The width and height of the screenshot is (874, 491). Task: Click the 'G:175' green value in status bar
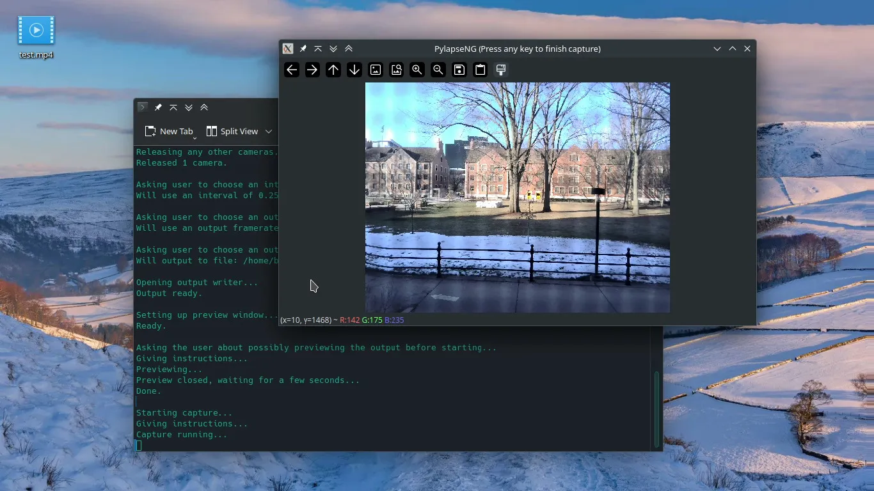coord(372,320)
